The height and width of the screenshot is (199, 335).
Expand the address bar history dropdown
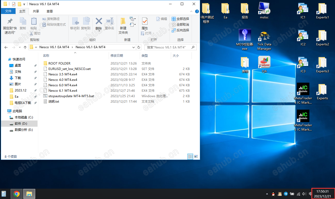[134, 47]
